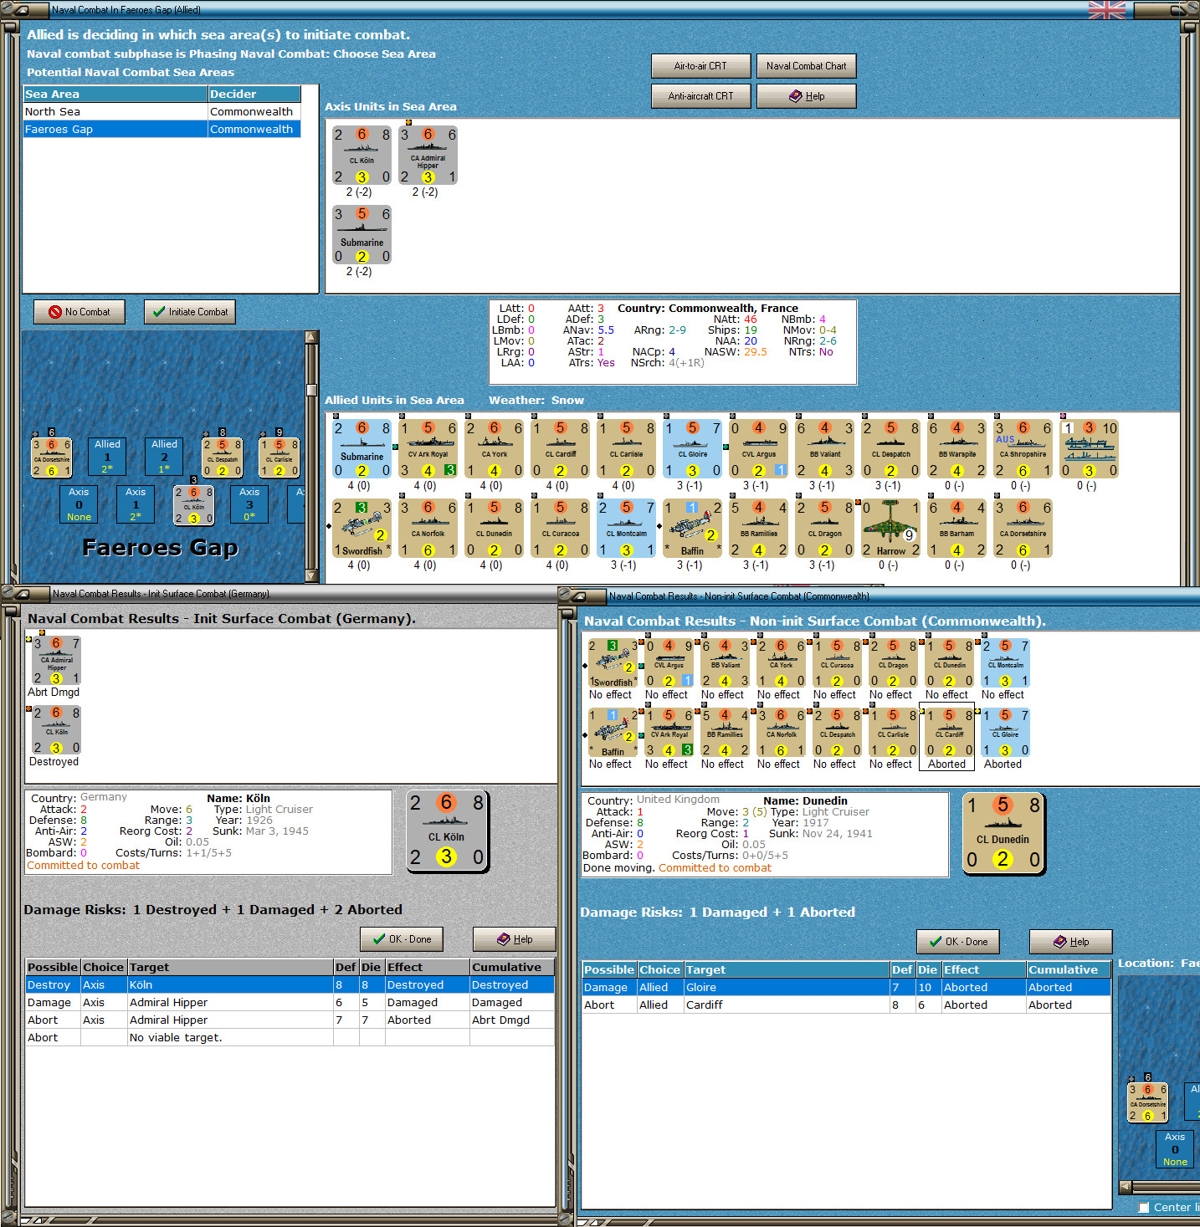This screenshot has height=1227, width=1200.
Task: Click large CL Dunedin counter in Commonwealth details
Action: pyautogui.click(x=1003, y=834)
